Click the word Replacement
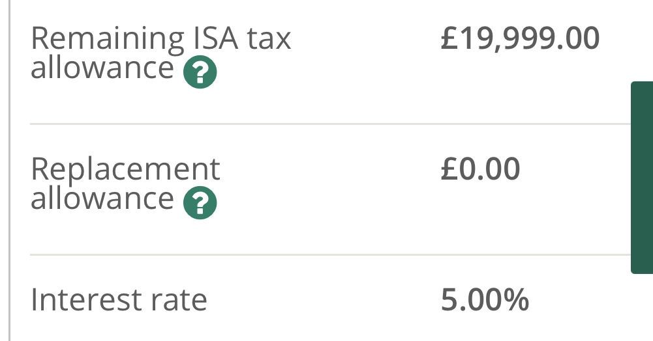Screen dimensions: 653x341 (x=125, y=170)
